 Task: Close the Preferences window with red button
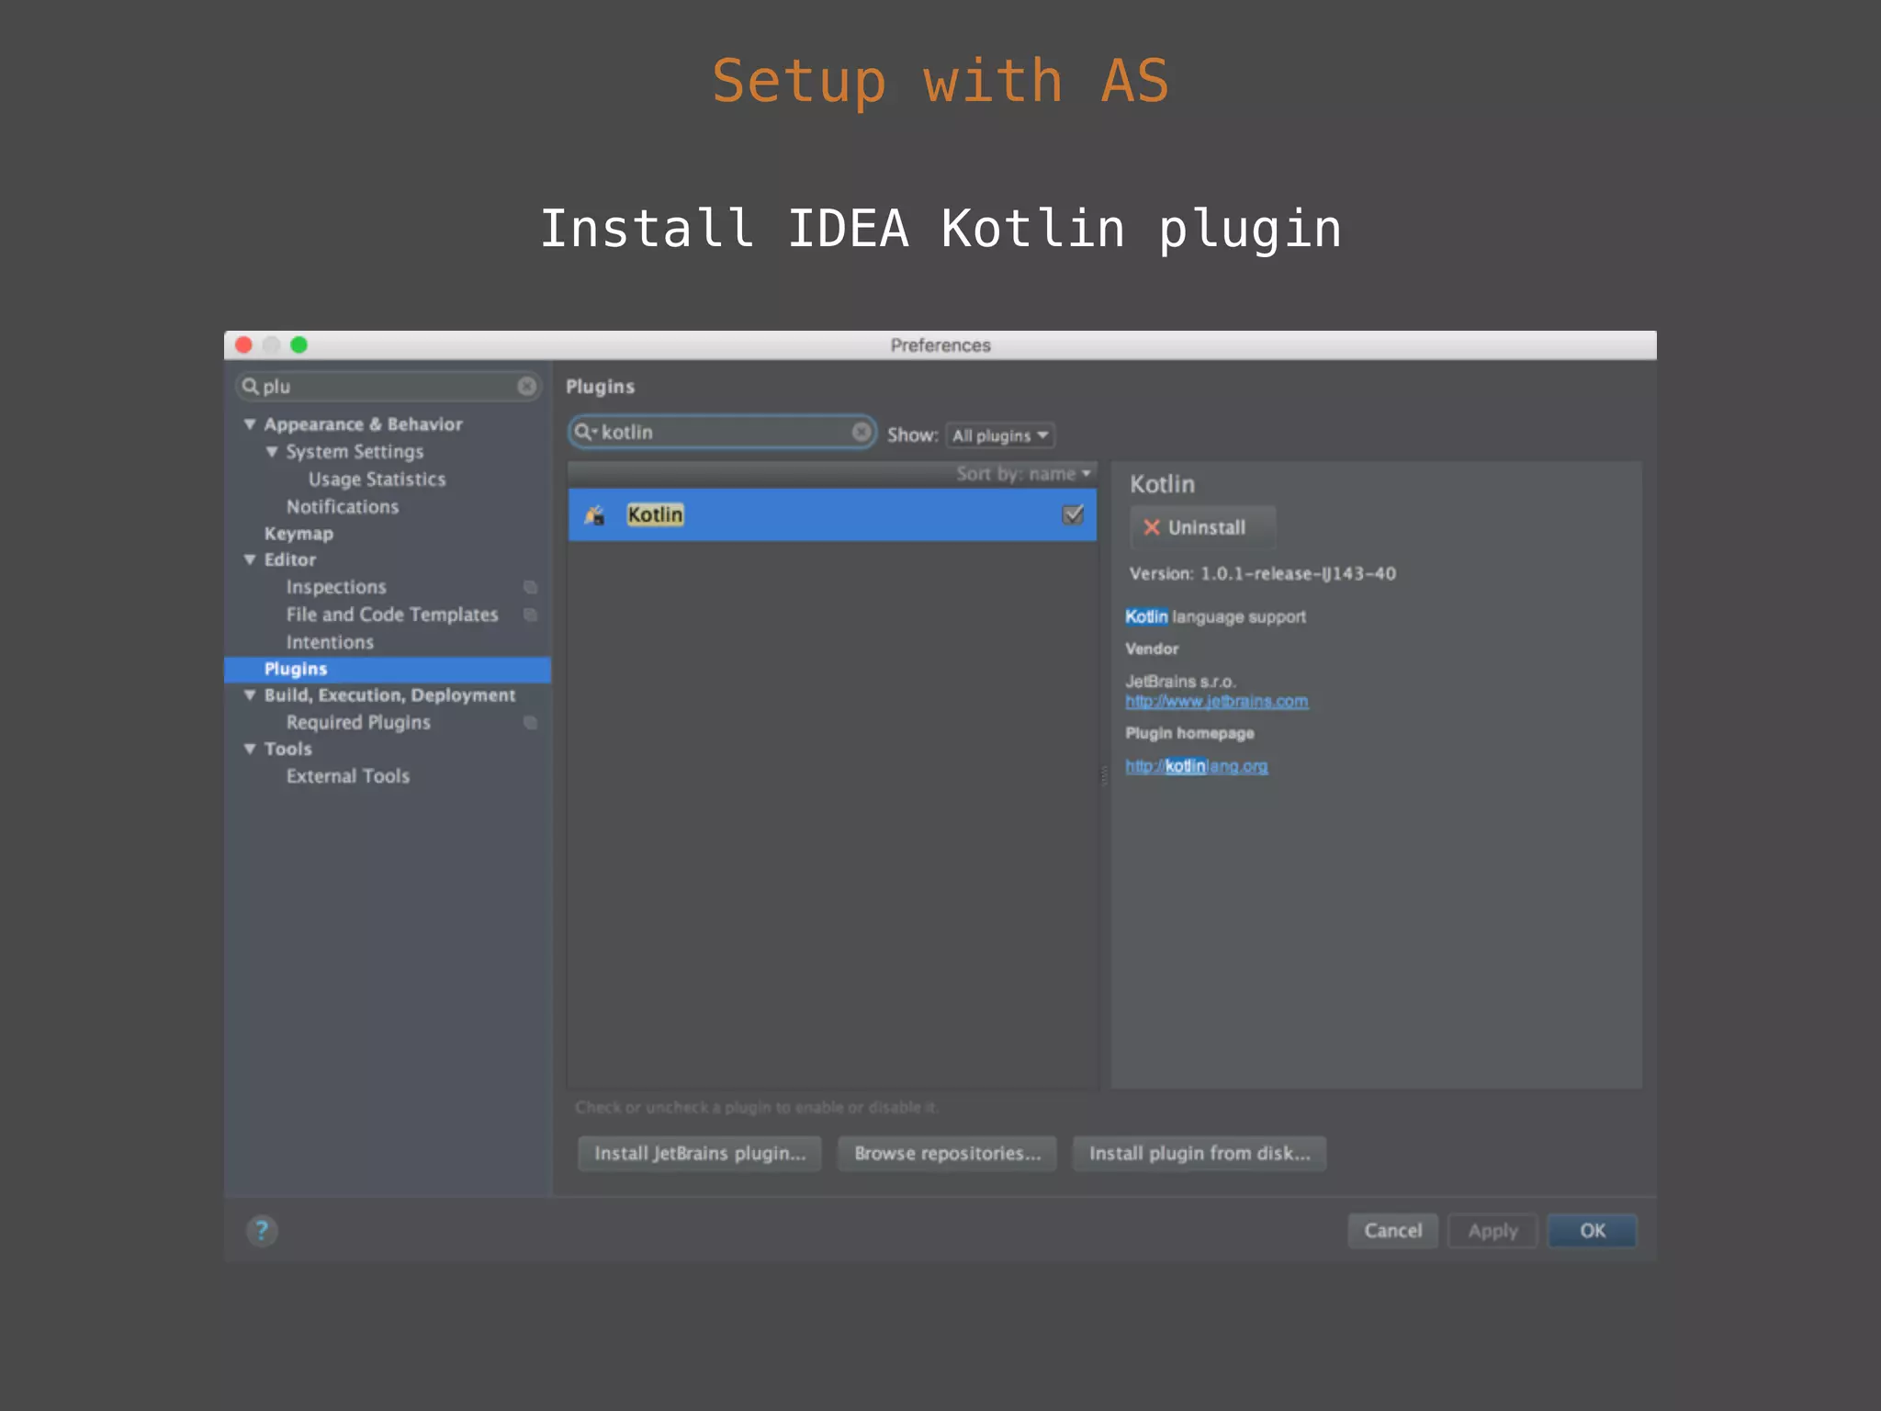[x=243, y=344]
